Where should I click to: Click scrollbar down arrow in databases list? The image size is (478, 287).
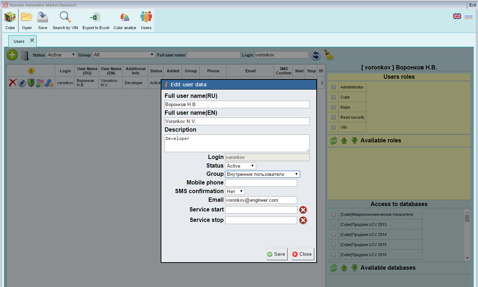[x=467, y=258]
